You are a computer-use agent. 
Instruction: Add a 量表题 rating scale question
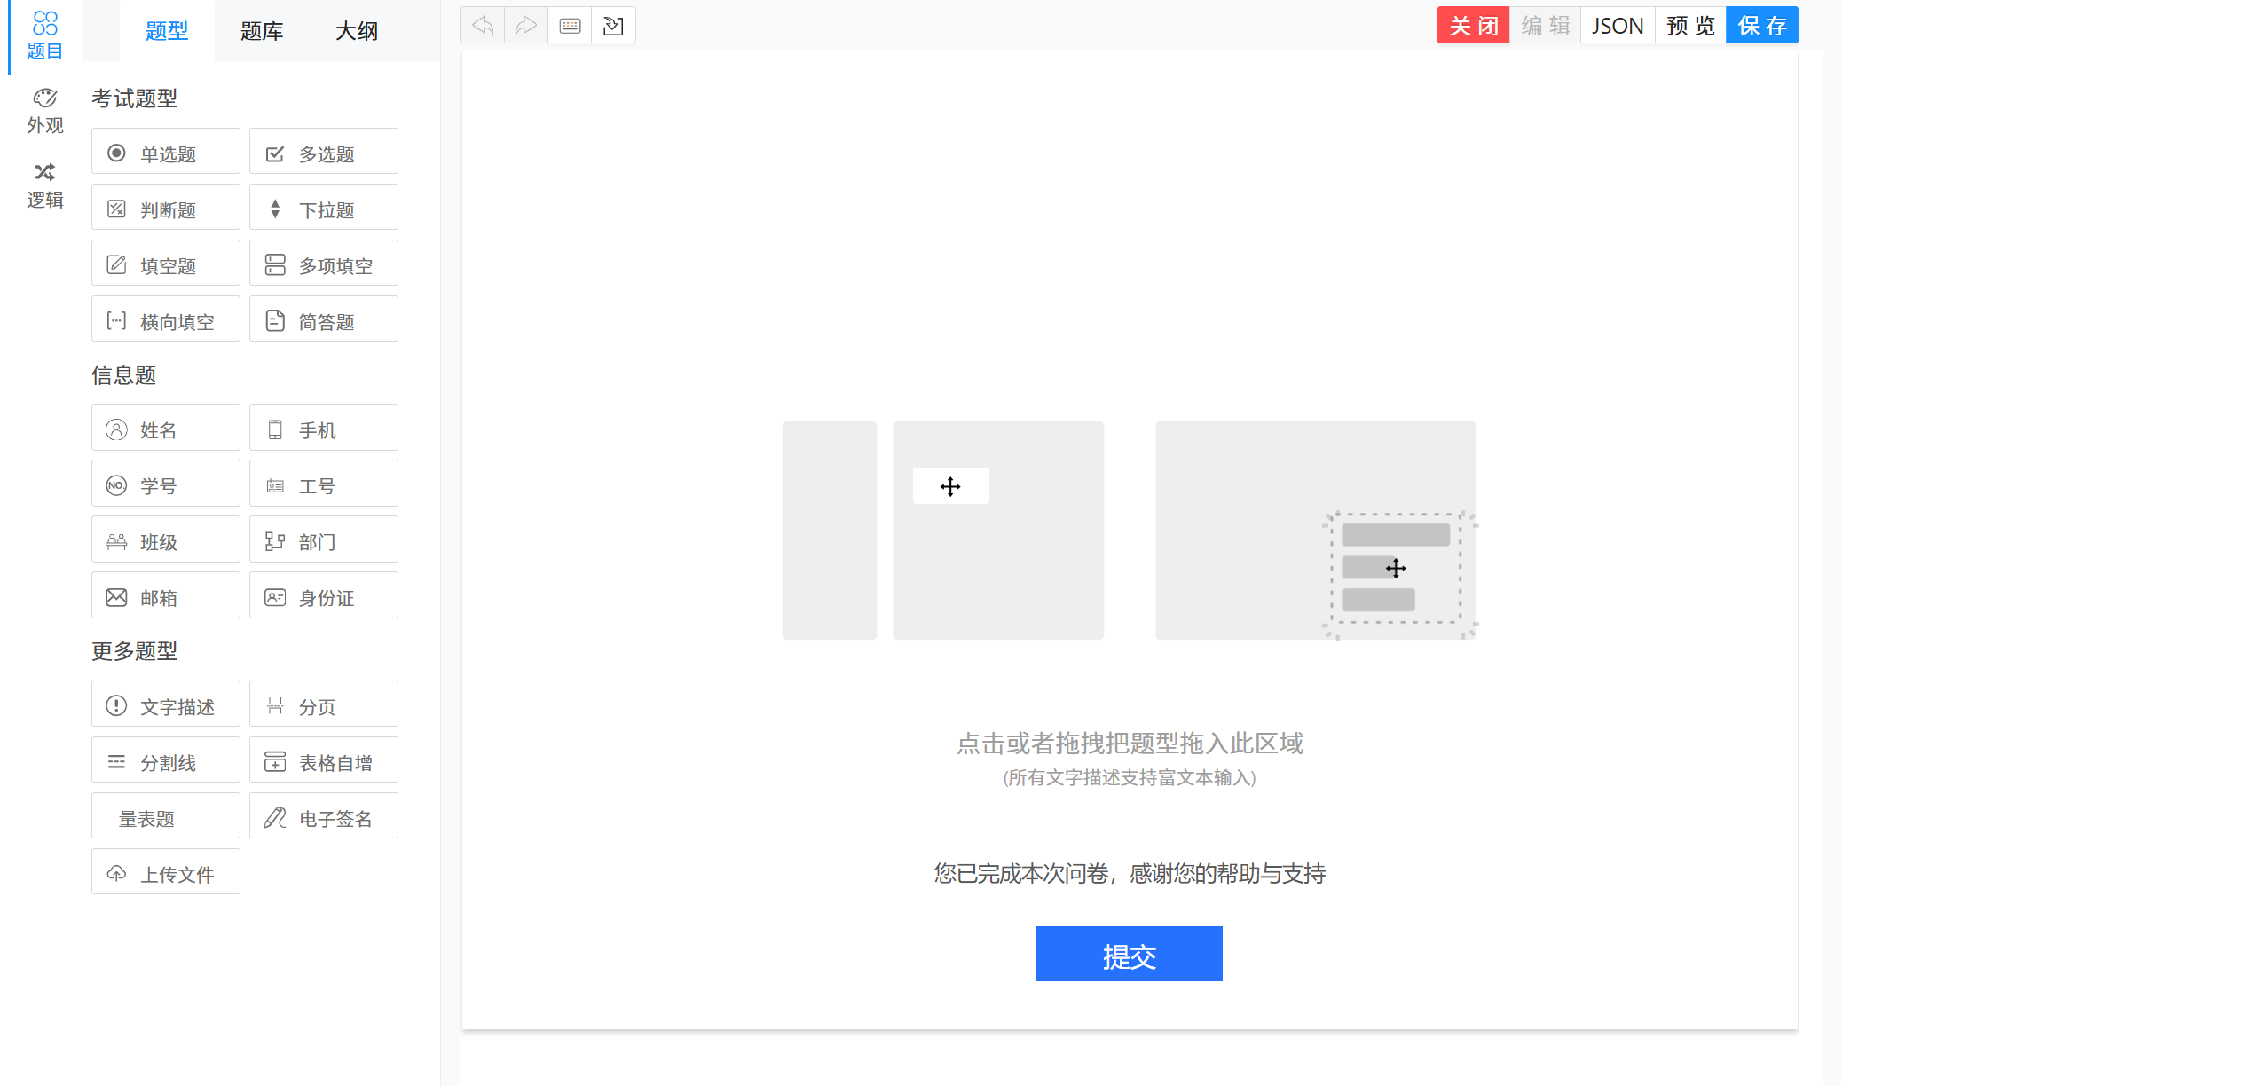(165, 817)
